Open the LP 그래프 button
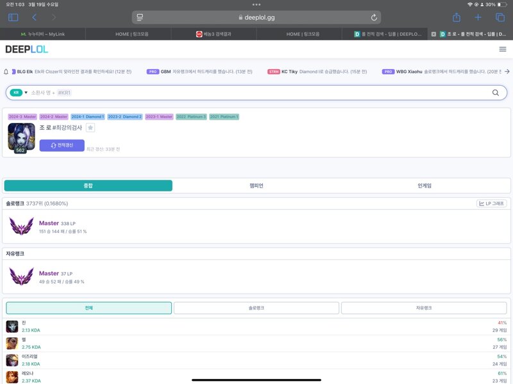This screenshot has width=513, height=384. (x=491, y=204)
